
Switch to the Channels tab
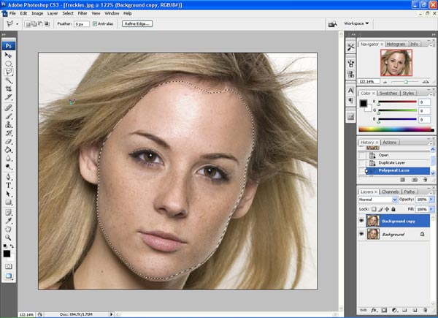tap(390, 192)
